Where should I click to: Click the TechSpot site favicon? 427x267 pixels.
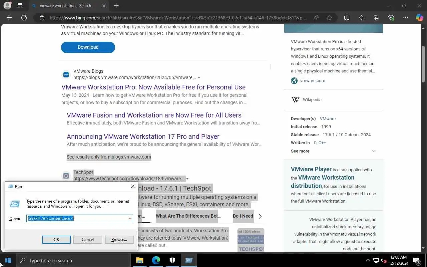coord(66,176)
